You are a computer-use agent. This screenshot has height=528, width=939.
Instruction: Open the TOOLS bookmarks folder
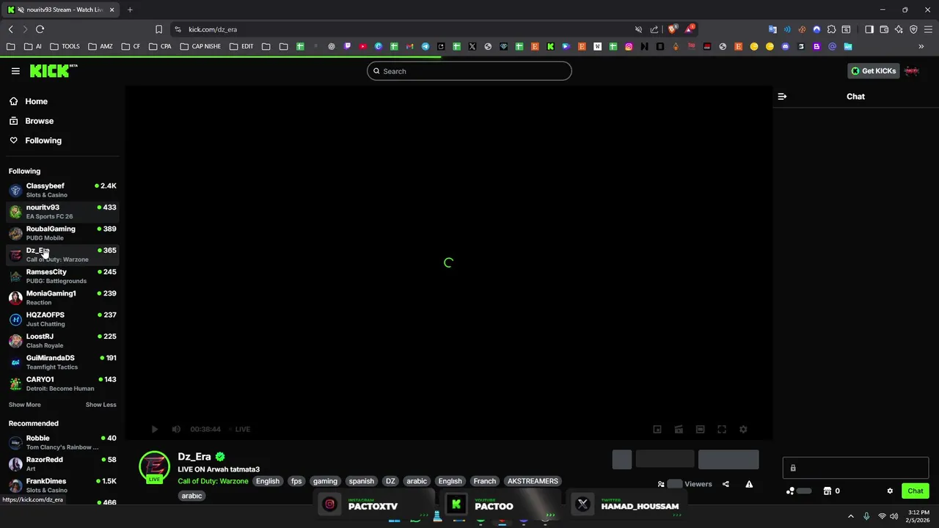[64, 46]
